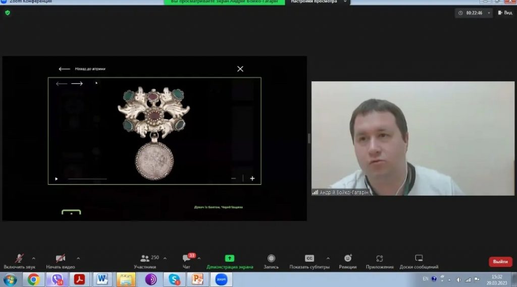Click the green encryption shield icon
This screenshot has height=287, width=517.
(x=8, y=13)
